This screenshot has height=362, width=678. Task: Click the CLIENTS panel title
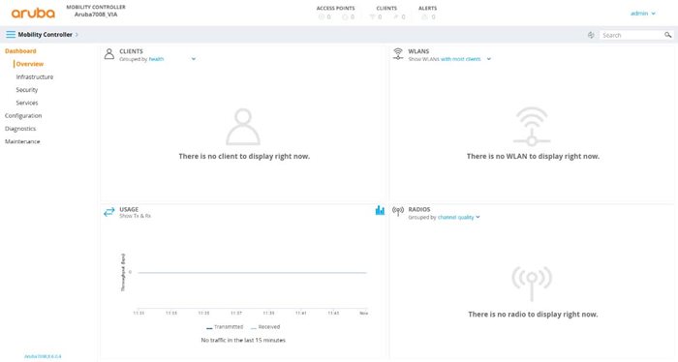131,51
